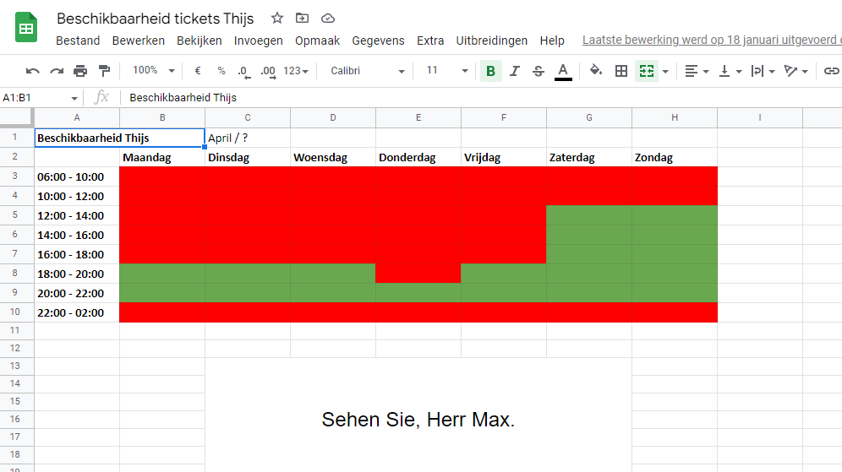
Task: Click the insert link icon
Action: (832, 71)
